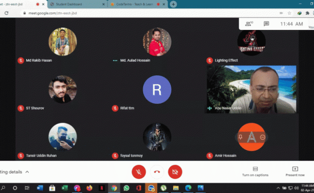Launch Microsoft Edge from the taskbar
Screen dimensions: 314x193
tap(188, 188)
